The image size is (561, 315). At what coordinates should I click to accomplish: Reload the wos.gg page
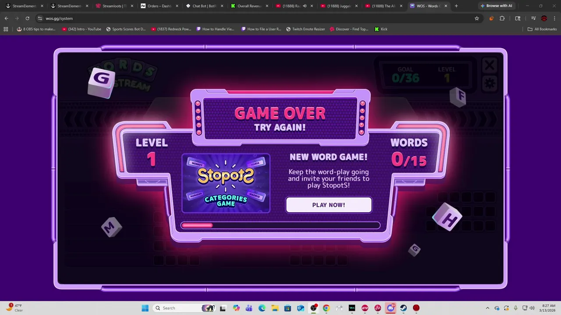click(27, 18)
